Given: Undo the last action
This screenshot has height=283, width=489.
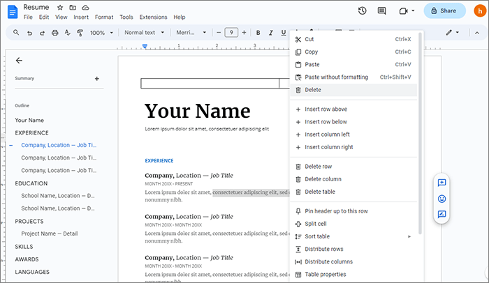Looking at the screenshot, I should click(x=29, y=33).
